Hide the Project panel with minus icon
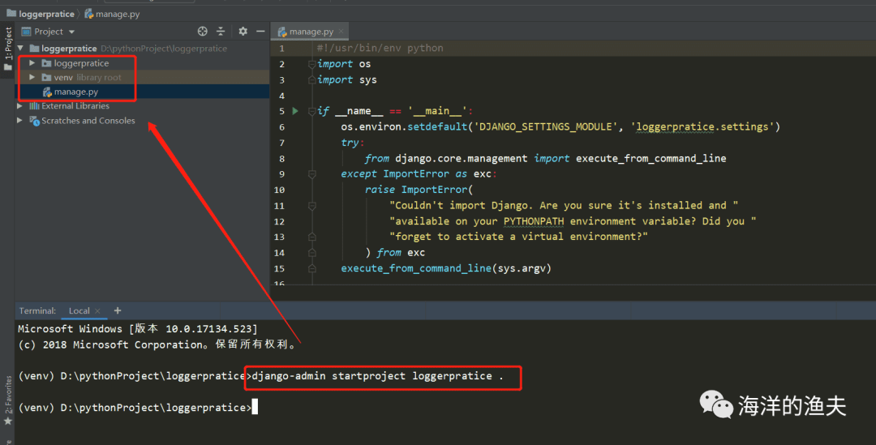This screenshot has height=445, width=876. pyautogui.click(x=260, y=32)
